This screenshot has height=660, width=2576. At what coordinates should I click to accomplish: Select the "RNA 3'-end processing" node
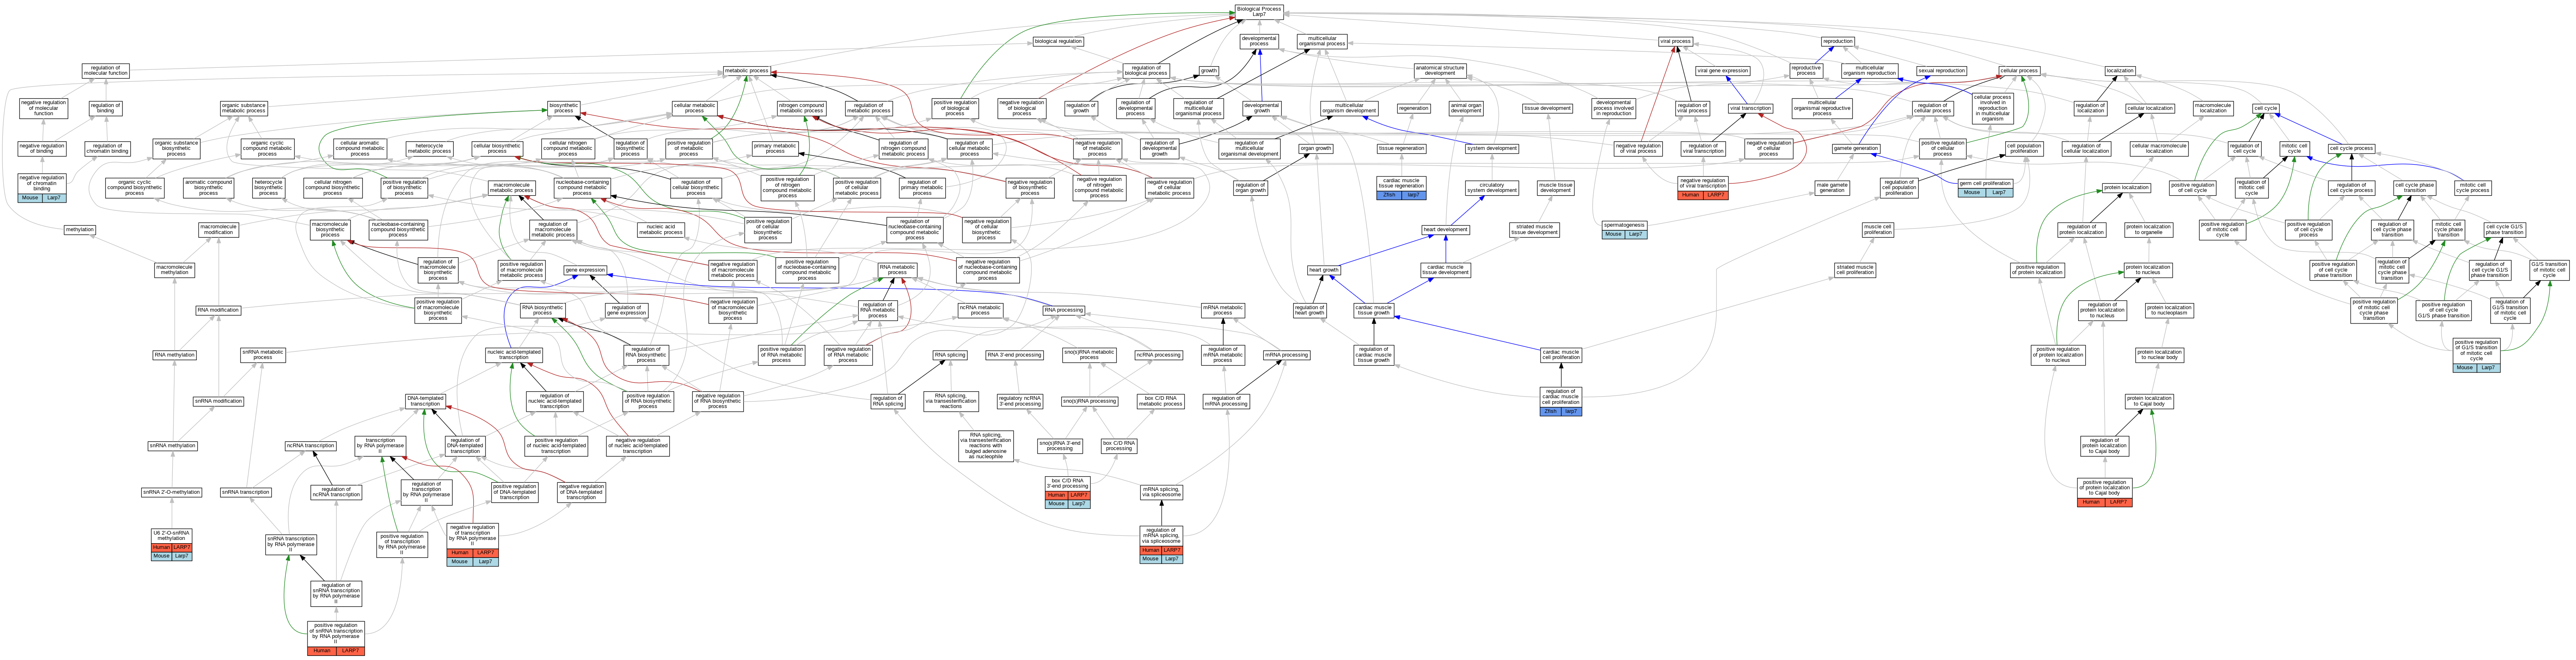(1014, 355)
